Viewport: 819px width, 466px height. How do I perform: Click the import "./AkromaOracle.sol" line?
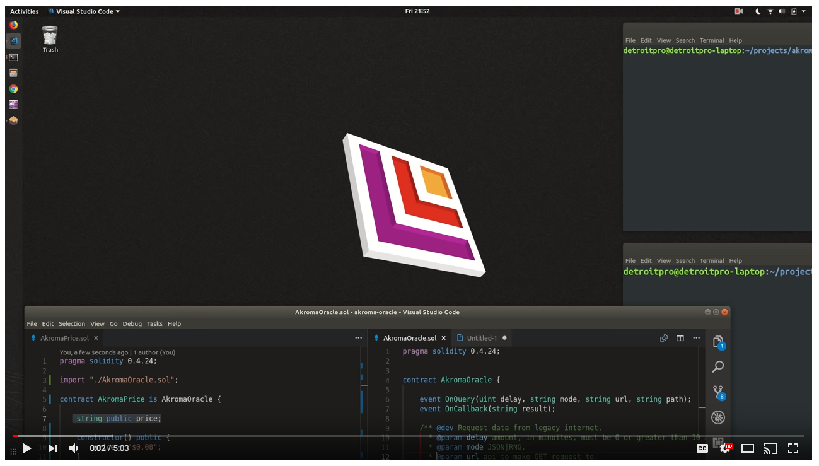click(119, 380)
